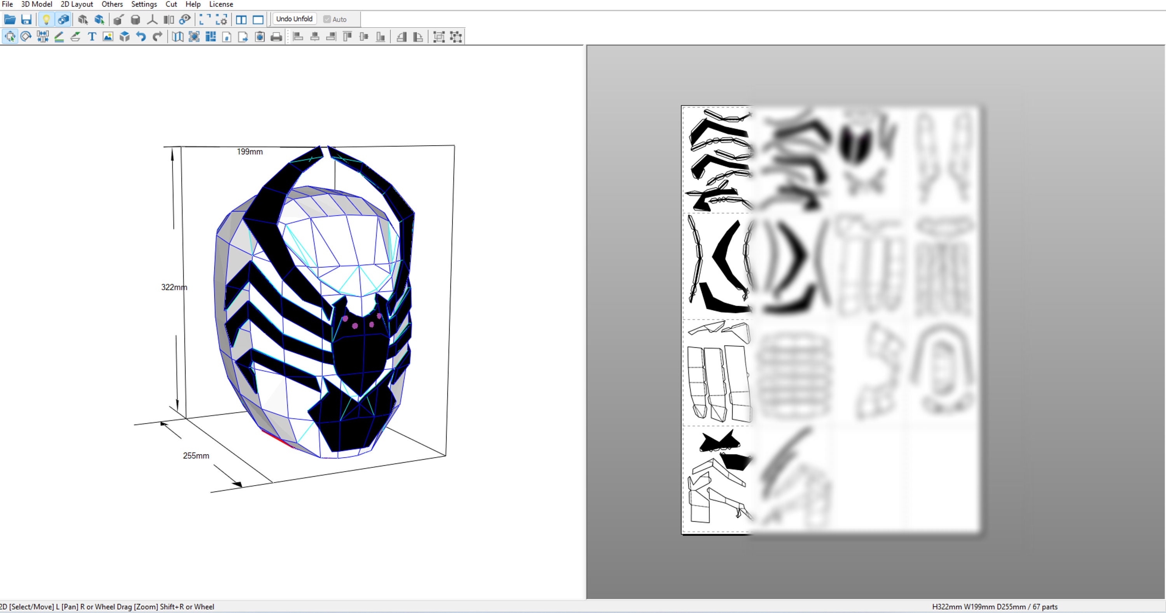Select the Text tool
The height and width of the screenshot is (613, 1166).
click(91, 37)
